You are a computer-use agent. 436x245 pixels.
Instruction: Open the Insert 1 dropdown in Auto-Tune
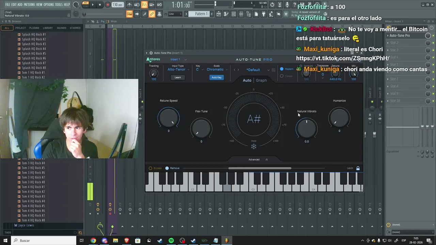[x=178, y=60]
